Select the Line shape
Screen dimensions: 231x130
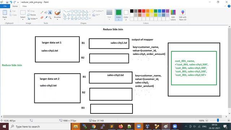pos(65,11)
